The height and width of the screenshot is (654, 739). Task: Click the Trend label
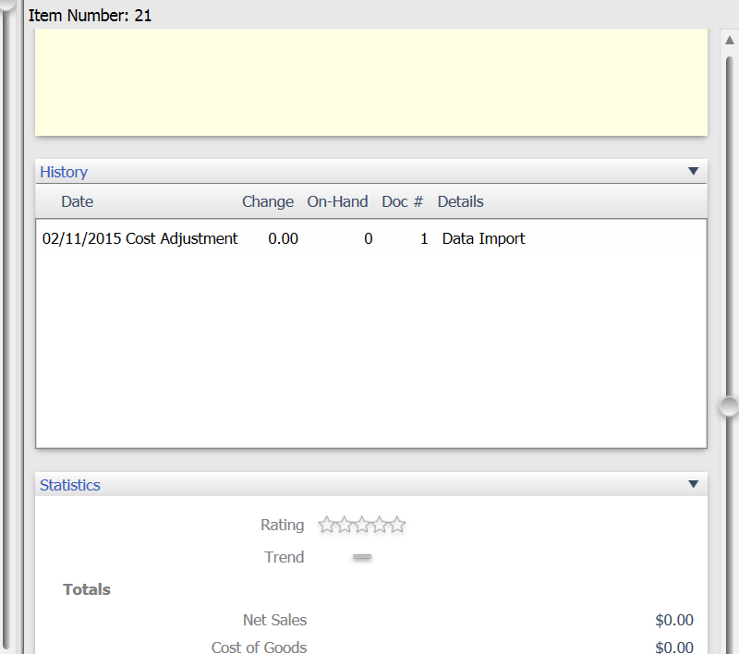(284, 557)
